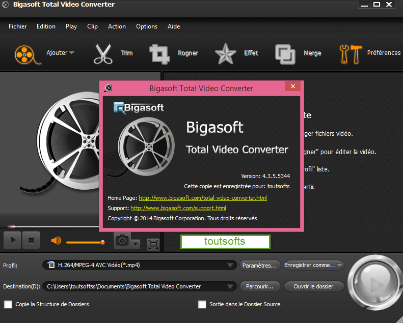Open the Edition menu

pyautogui.click(x=46, y=26)
